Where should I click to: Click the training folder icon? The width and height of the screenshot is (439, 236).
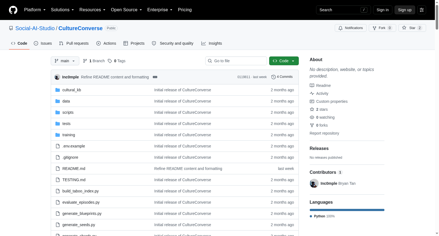click(58, 135)
